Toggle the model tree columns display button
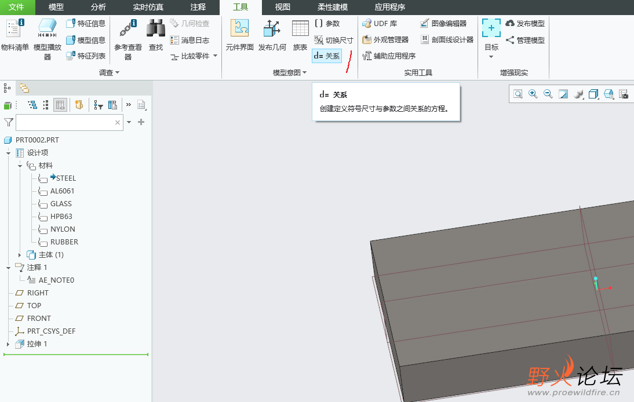The image size is (634, 402). tap(60, 105)
